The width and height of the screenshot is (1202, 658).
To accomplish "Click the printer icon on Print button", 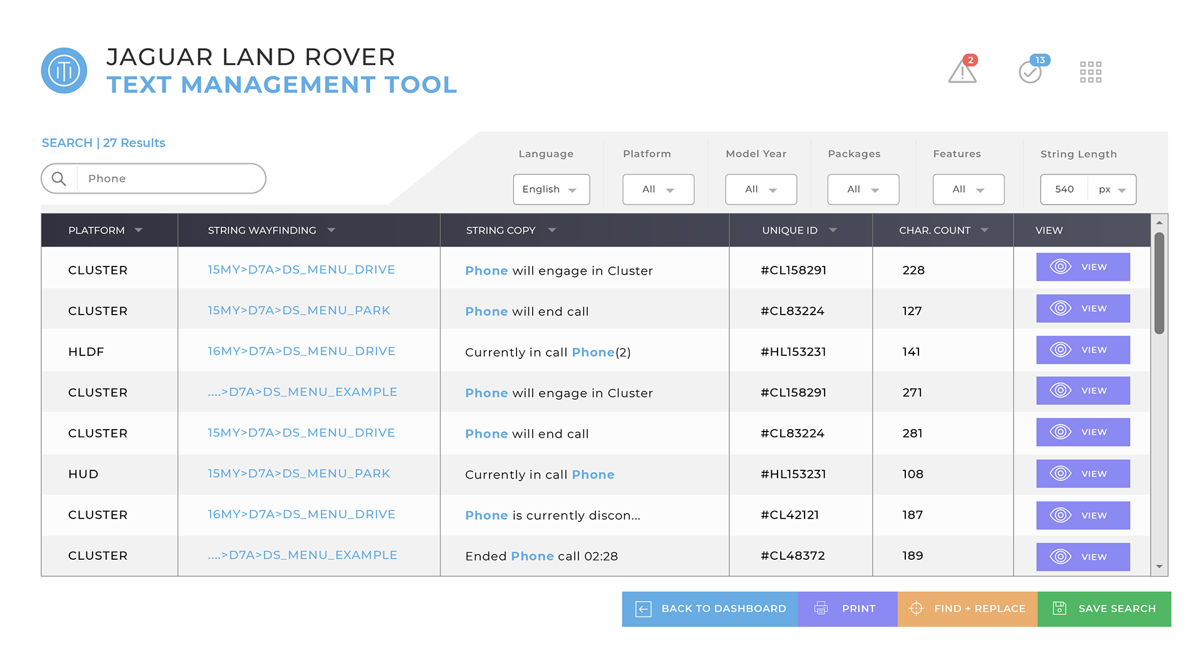I will tap(821, 609).
